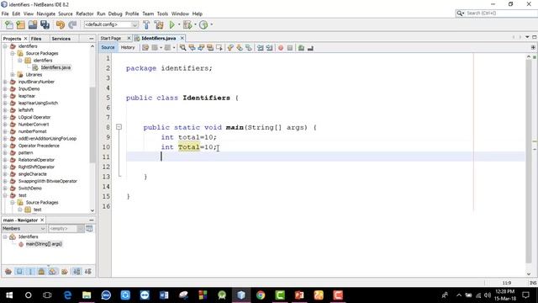Viewport: 538px width, 303px height.
Task: Click the Clean and Build Project icon
Action: click(x=159, y=24)
